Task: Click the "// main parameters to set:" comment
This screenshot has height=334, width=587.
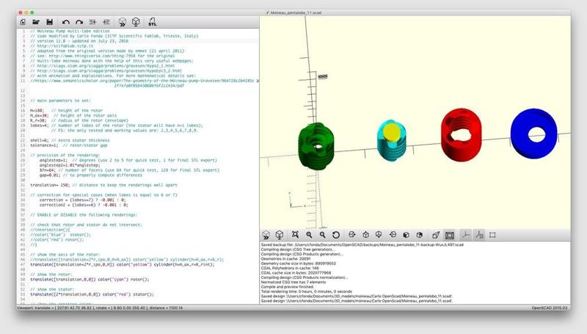Action: pyautogui.click(x=60, y=101)
